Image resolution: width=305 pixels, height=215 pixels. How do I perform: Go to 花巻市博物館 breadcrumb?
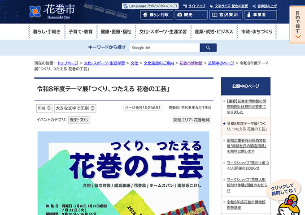pyautogui.click(x=191, y=63)
